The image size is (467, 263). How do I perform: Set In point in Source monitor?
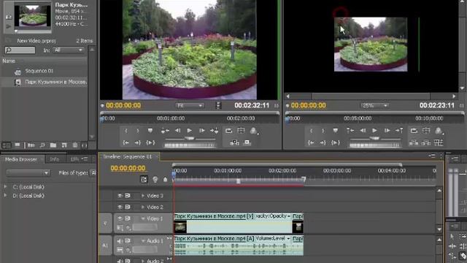coord(126,131)
